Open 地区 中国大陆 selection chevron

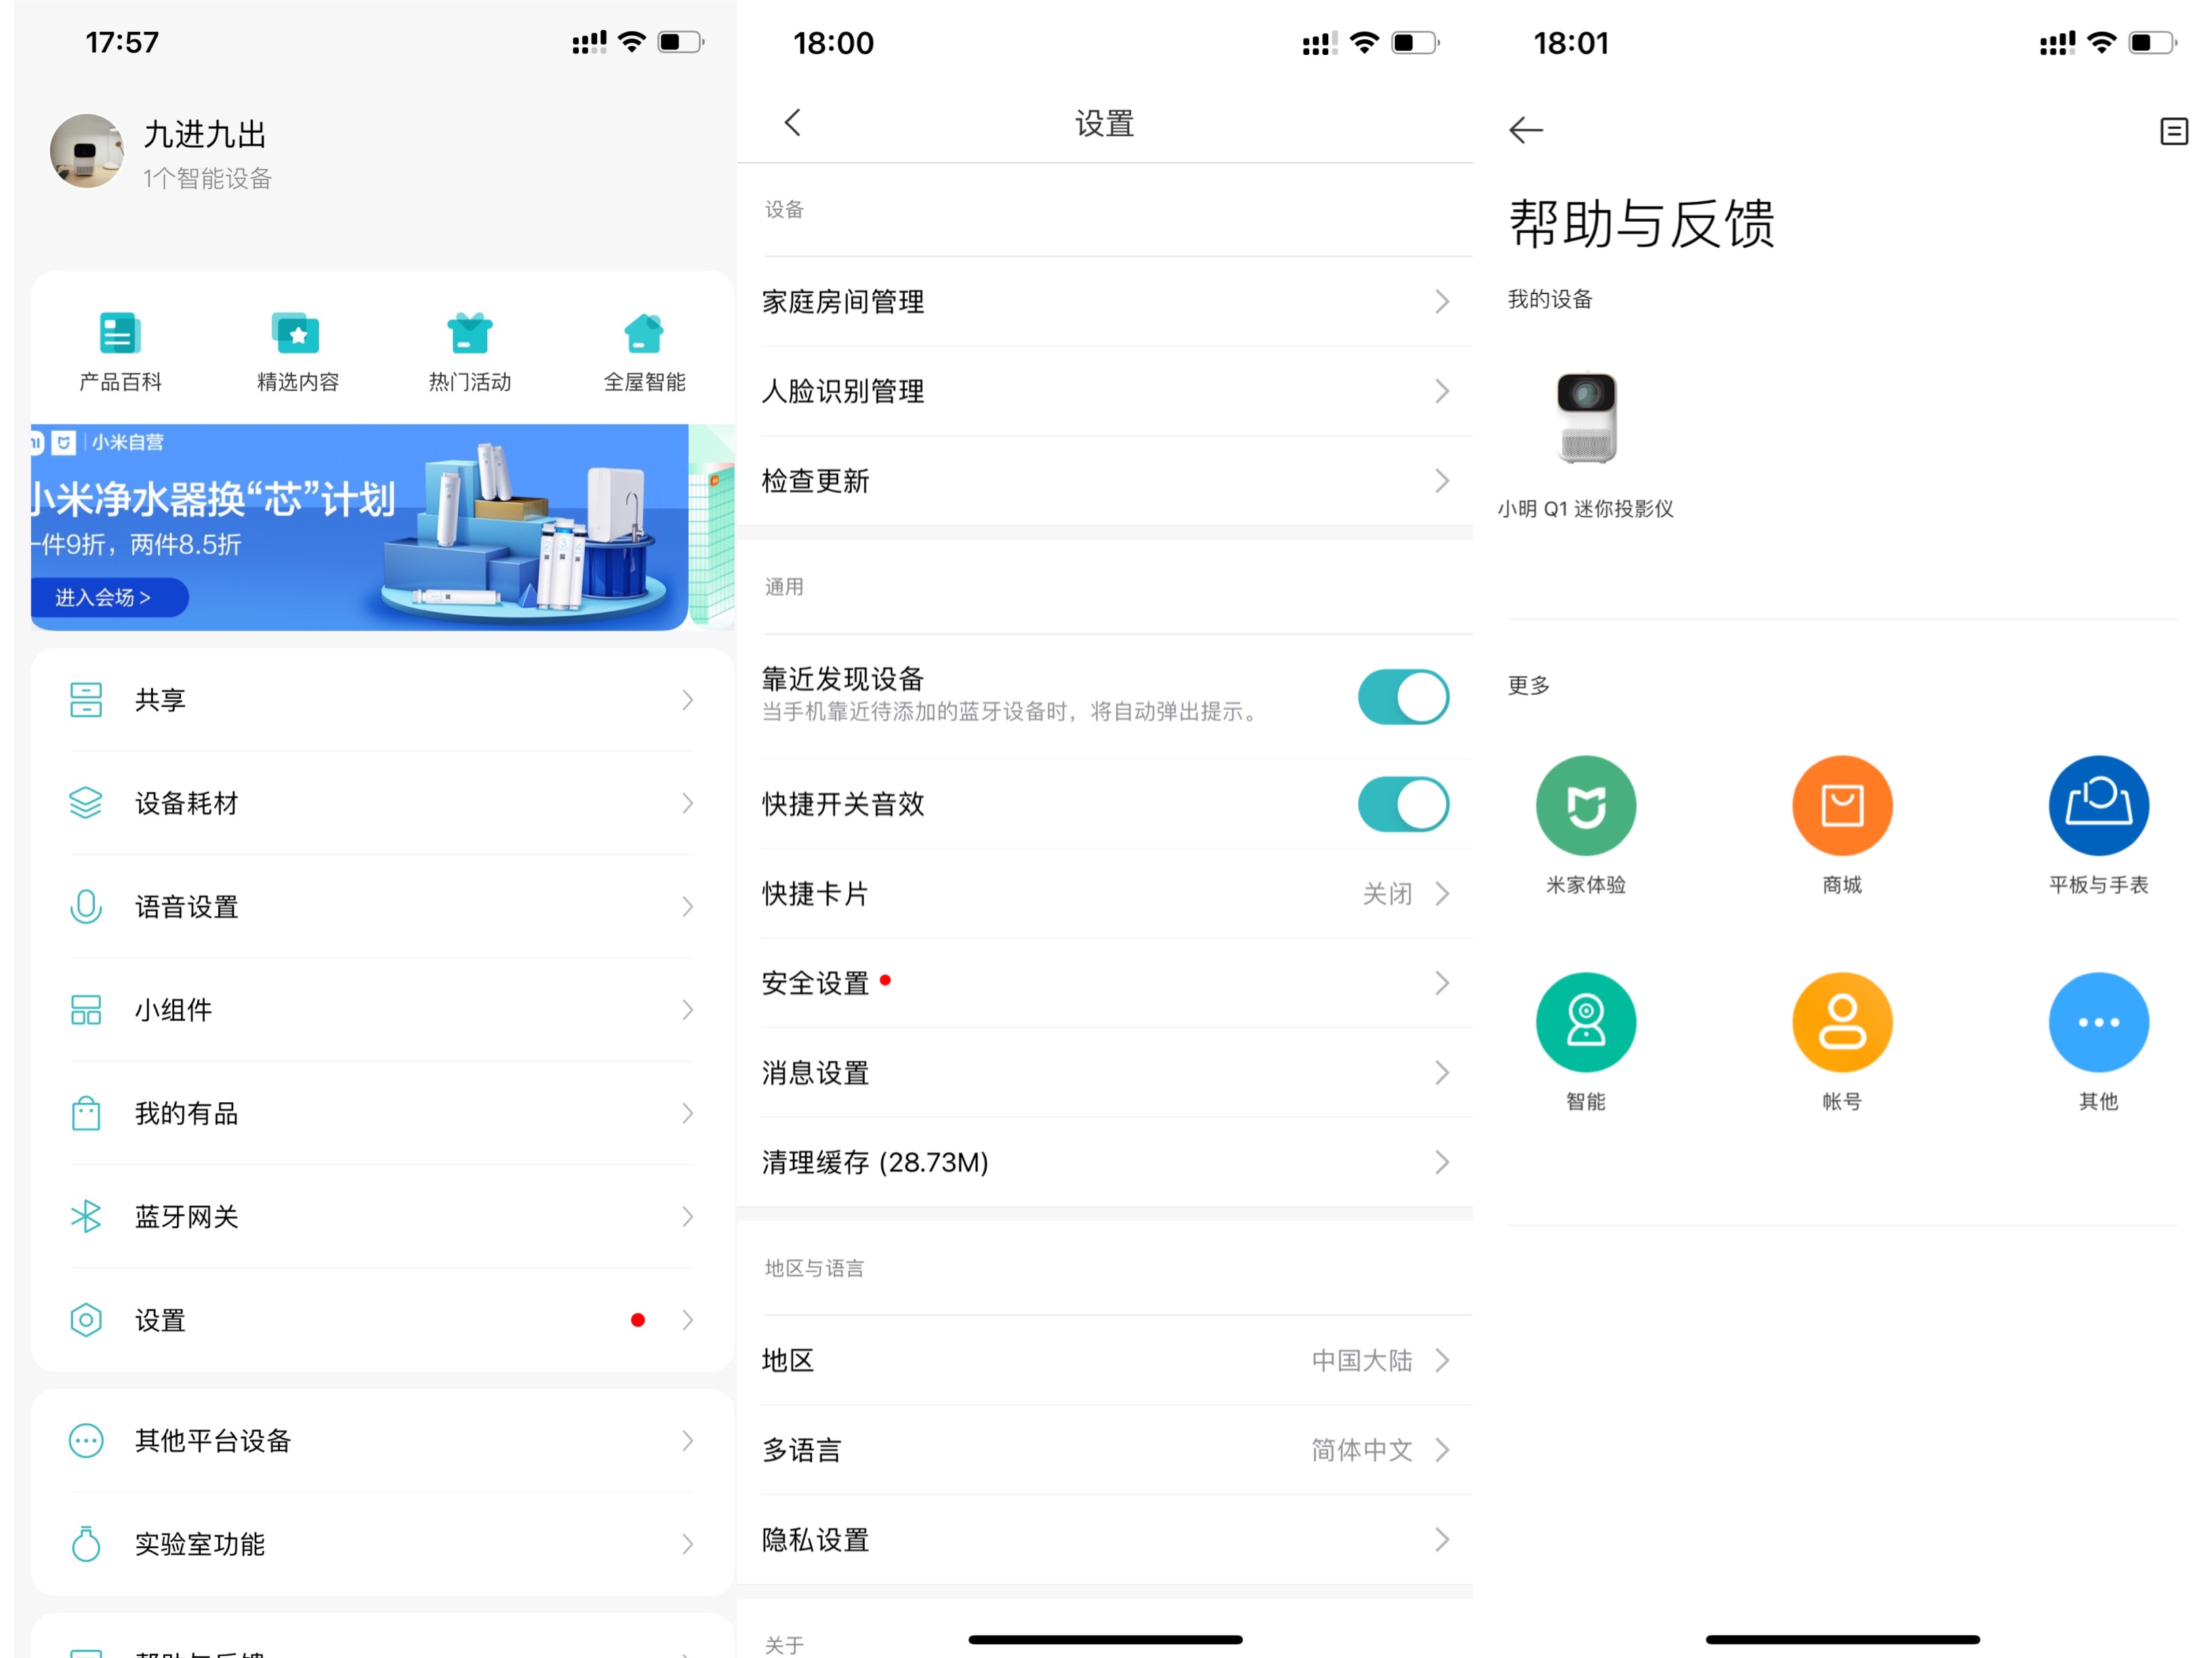point(1442,1360)
